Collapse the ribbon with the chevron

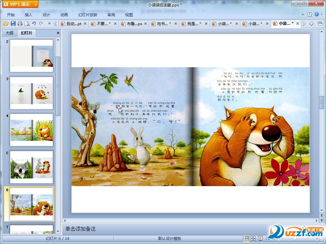[303, 14]
